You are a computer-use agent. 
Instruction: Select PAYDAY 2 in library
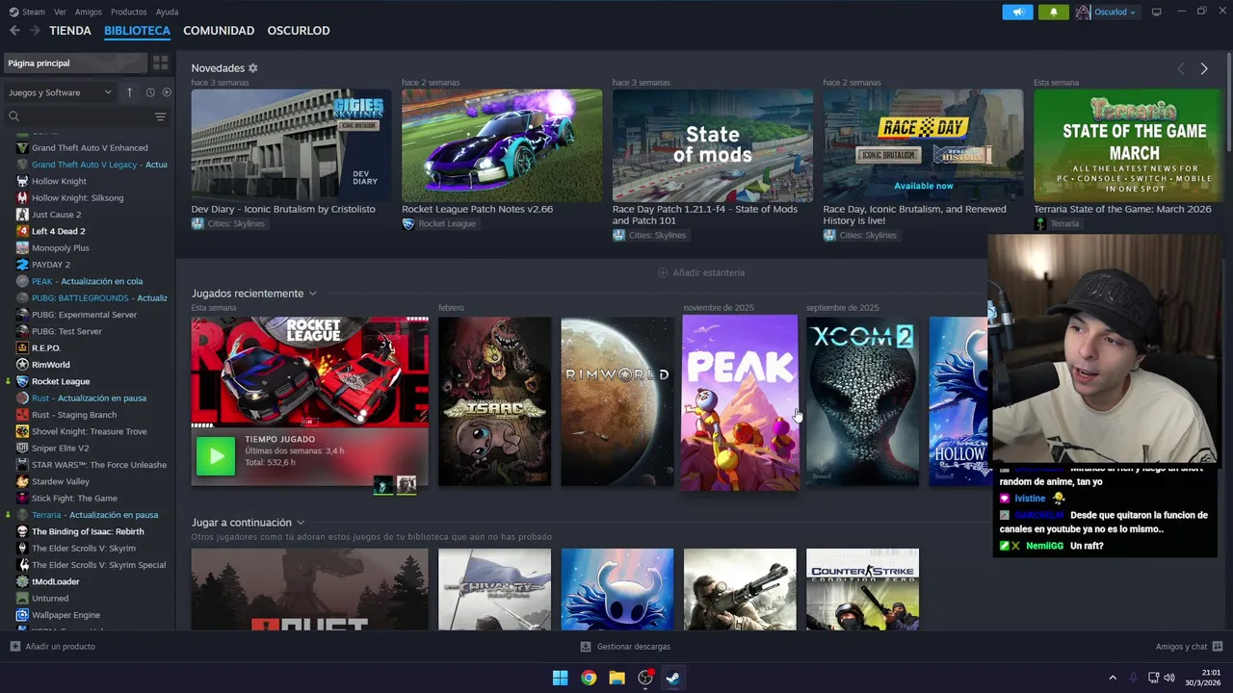[x=50, y=265]
